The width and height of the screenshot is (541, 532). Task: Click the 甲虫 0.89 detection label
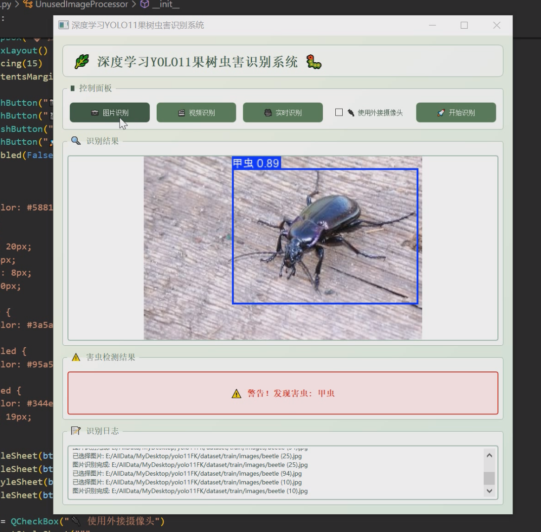[x=256, y=163]
